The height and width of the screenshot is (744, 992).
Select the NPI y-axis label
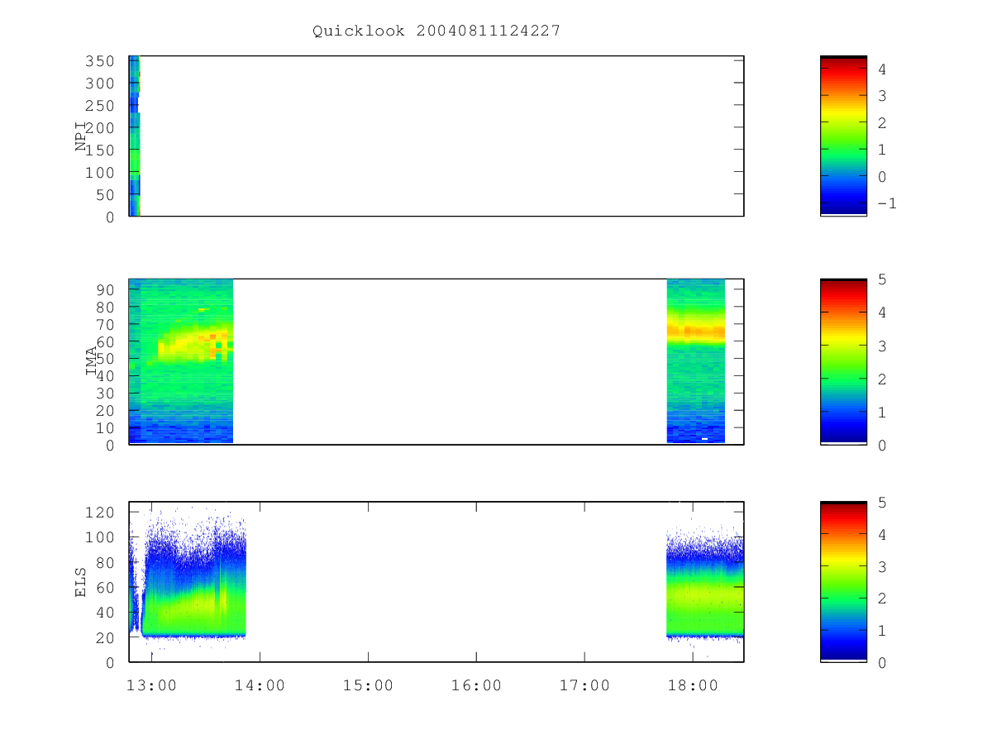[81, 136]
